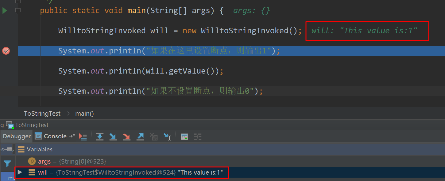Toggle the breakpoint on the first println line
Viewport: 445px width, 181px height.
tap(6, 51)
